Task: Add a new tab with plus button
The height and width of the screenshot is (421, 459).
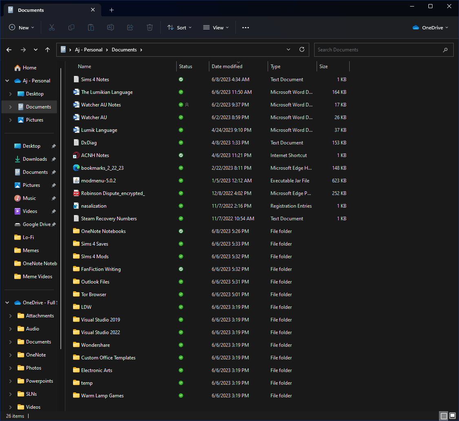Action: [x=111, y=10]
